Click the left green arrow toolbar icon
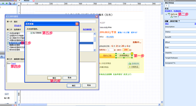 [x=3, y=4]
